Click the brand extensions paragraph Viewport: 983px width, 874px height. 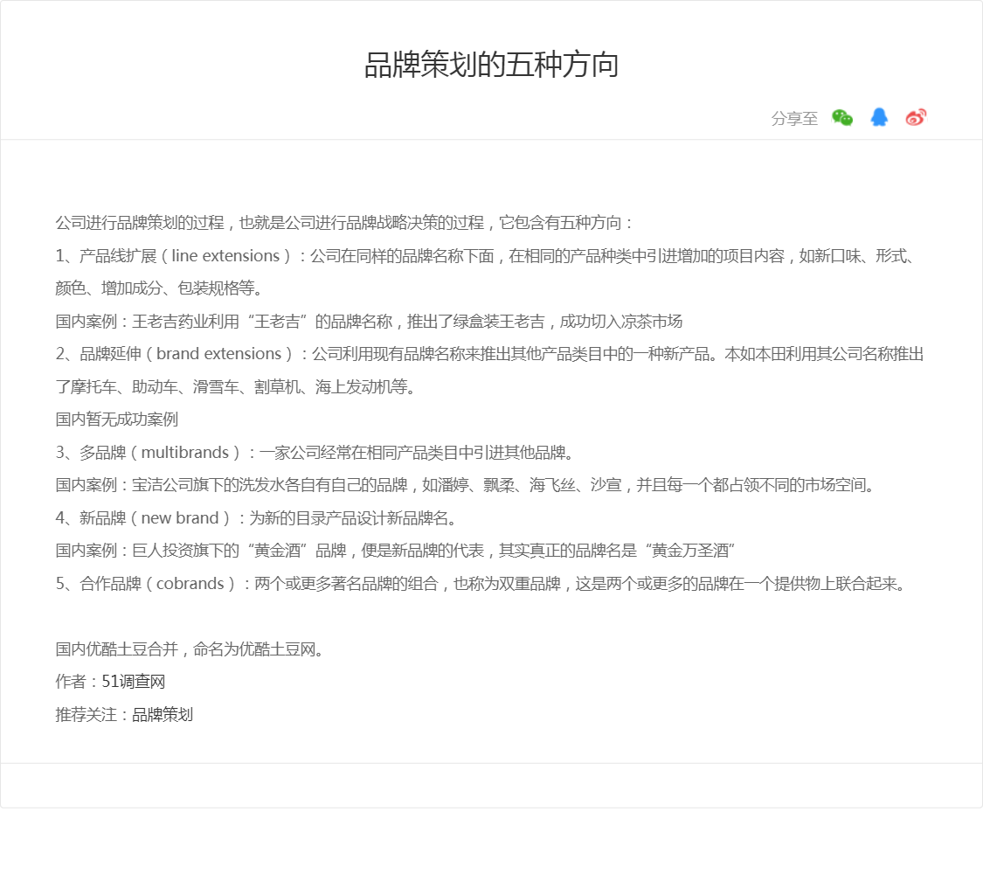coord(489,354)
